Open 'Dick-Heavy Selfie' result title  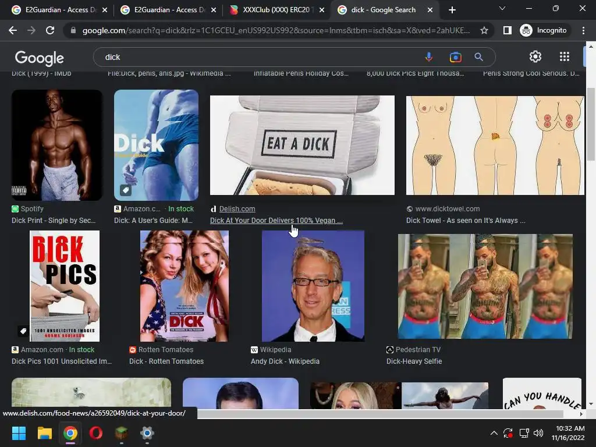pos(414,361)
